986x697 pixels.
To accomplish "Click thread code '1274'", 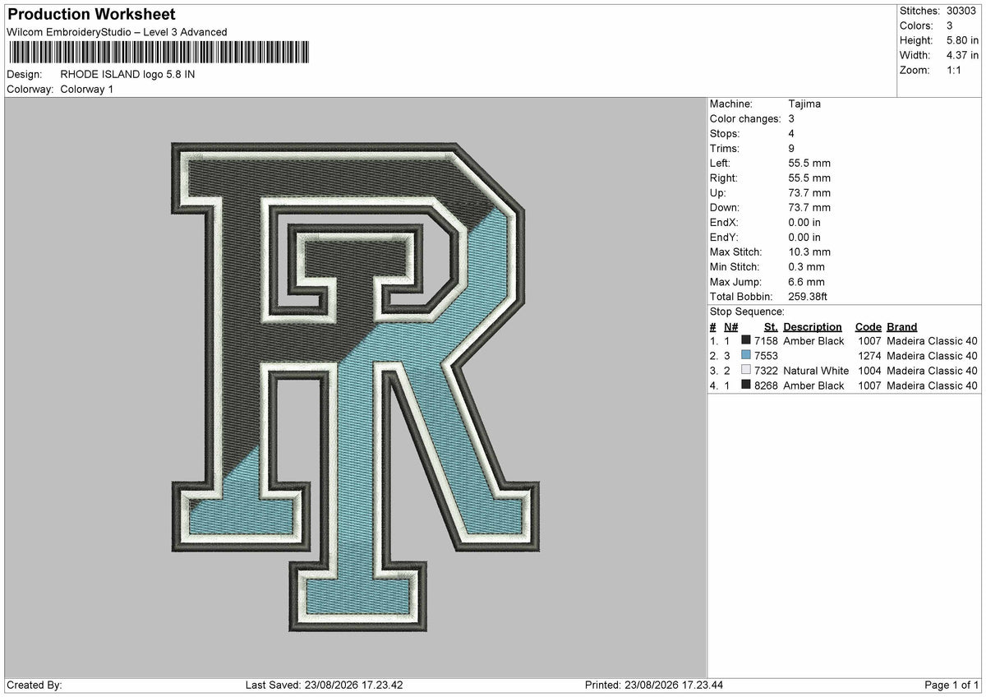I will 869,355.
